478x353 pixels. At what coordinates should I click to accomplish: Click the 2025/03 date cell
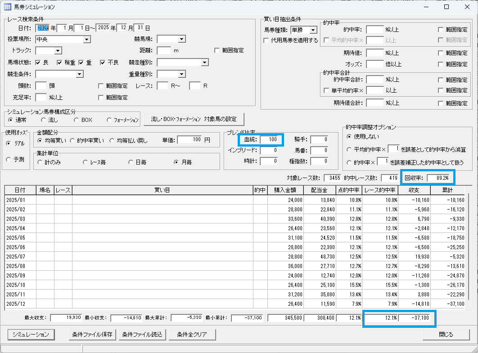point(20,219)
